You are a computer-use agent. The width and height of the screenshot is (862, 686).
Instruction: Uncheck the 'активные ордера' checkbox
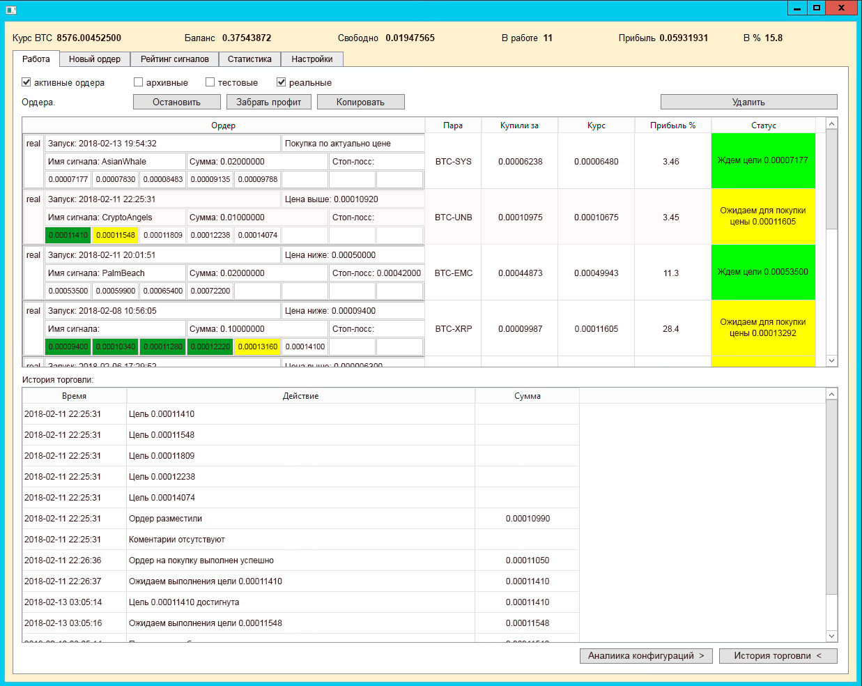pos(26,82)
